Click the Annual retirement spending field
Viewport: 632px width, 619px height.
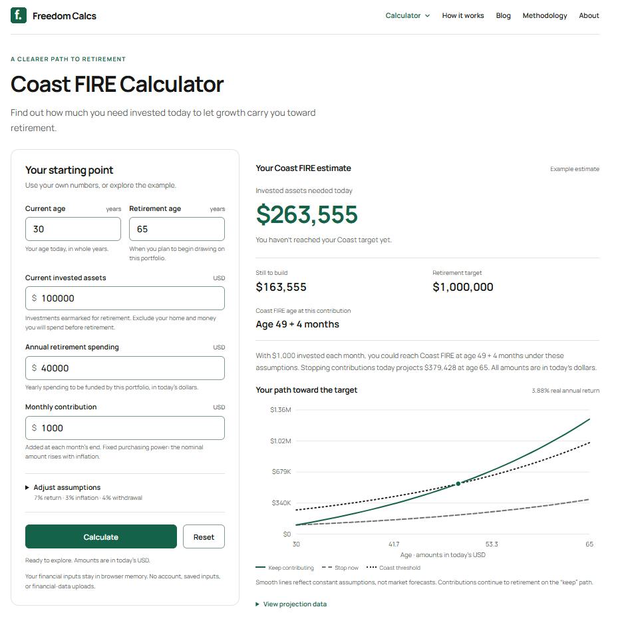125,368
